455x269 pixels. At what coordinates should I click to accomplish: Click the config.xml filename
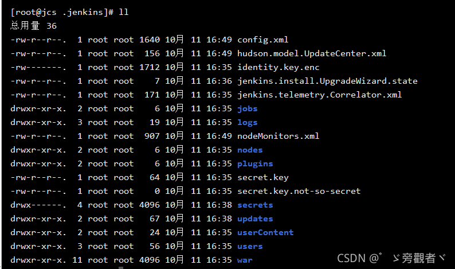click(x=262, y=40)
